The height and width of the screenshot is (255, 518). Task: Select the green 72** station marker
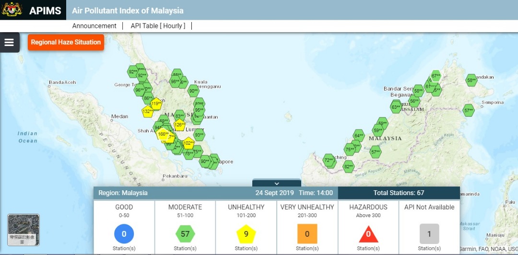[x=329, y=160]
